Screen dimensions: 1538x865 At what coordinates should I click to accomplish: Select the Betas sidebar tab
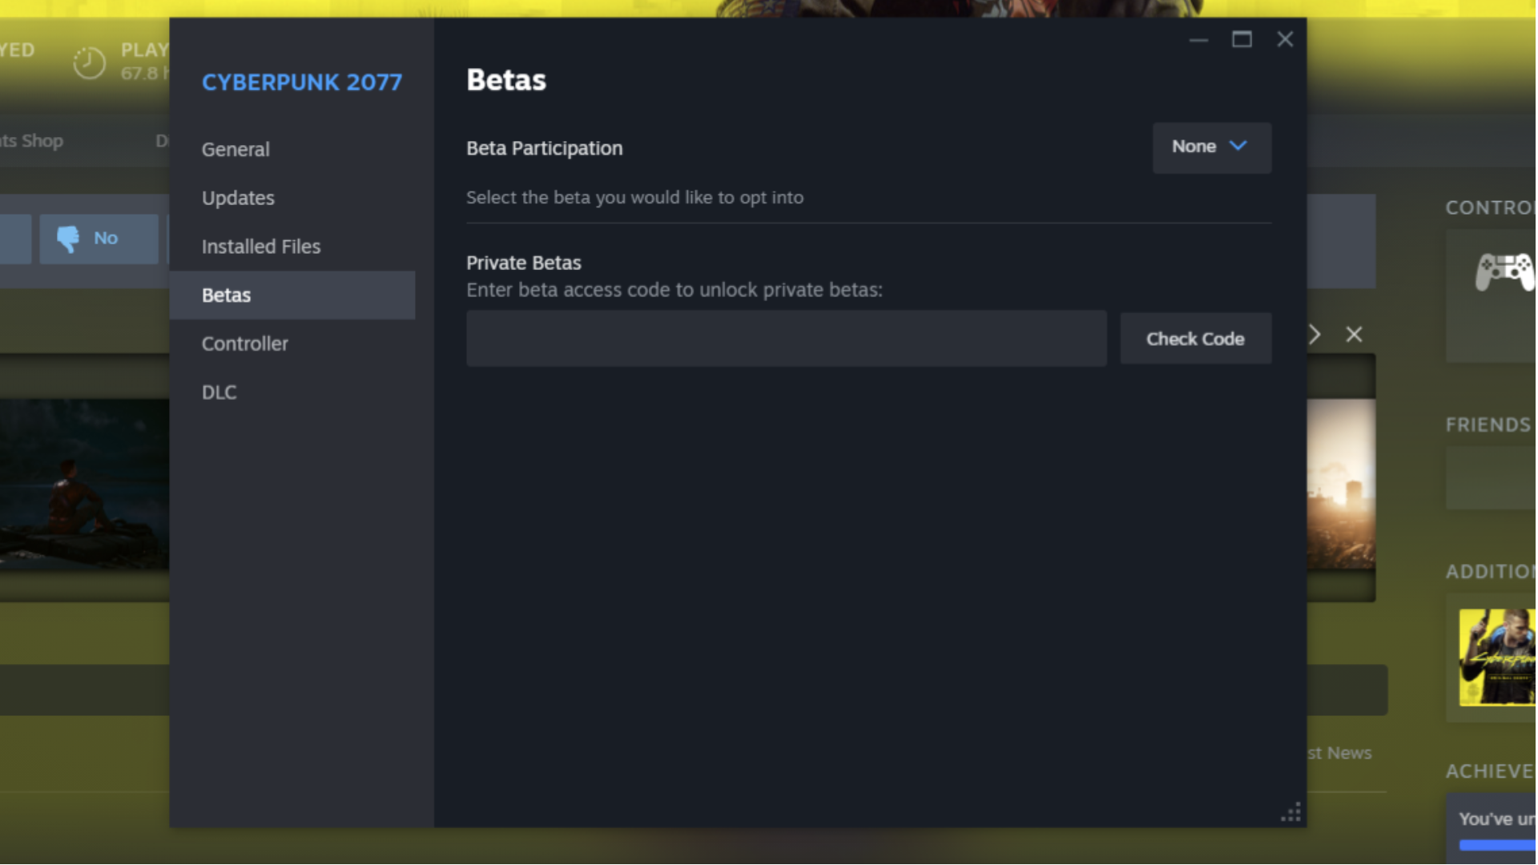227,296
